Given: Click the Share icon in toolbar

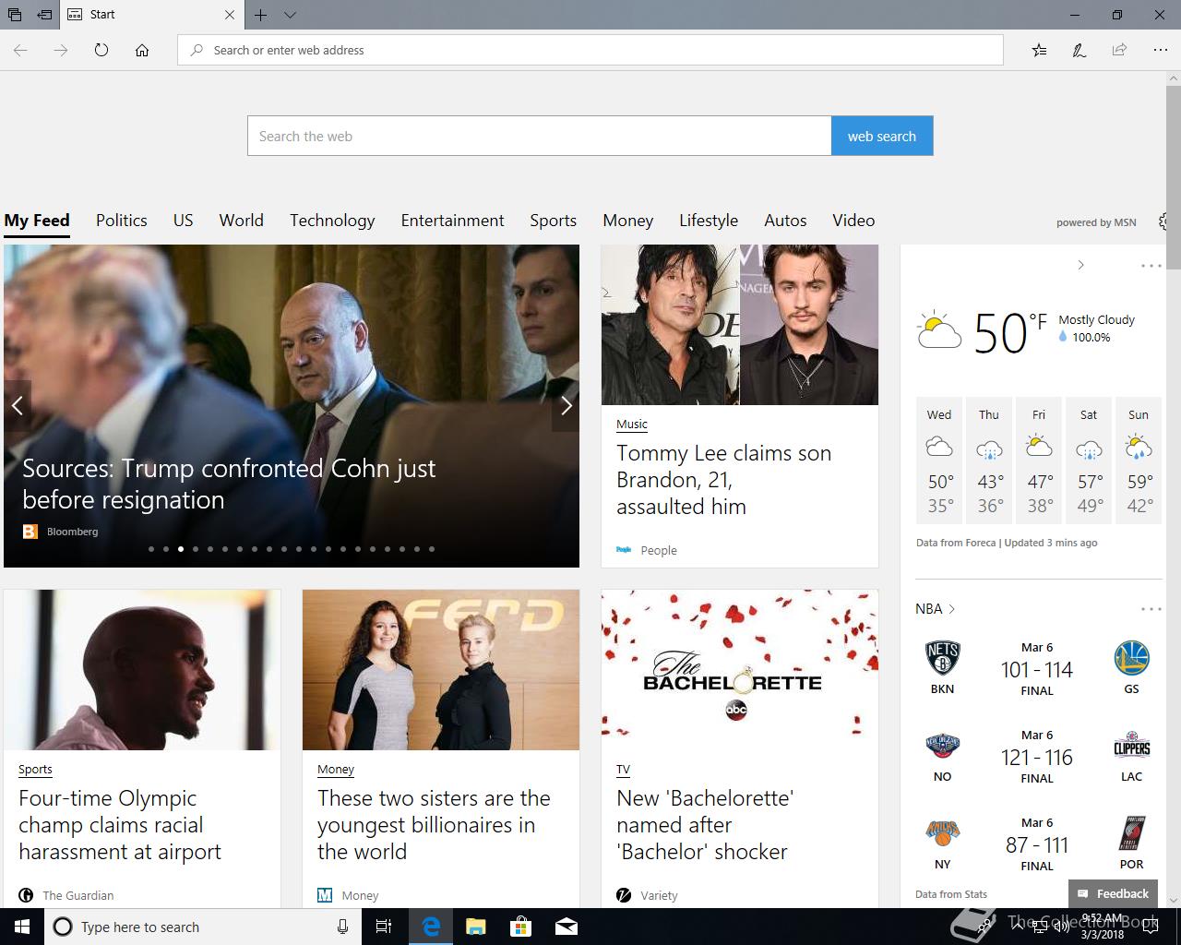Looking at the screenshot, I should click(1119, 50).
